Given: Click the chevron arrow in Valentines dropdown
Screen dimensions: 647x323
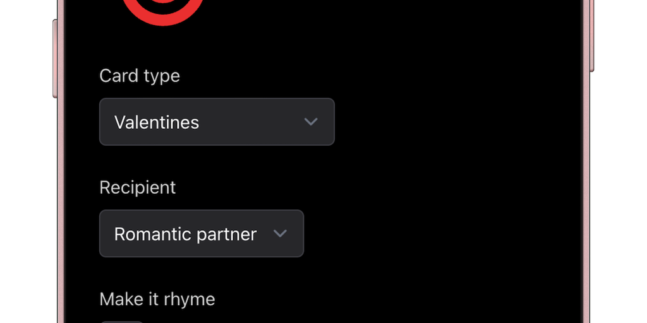Looking at the screenshot, I should point(310,122).
